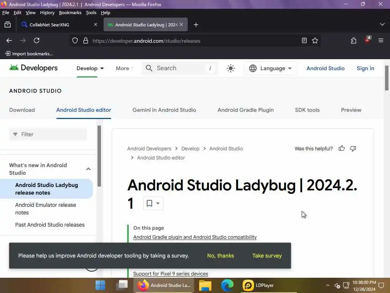Screen dimensions: 390x293
Task: Open Android Emulator release notes item
Action: click(x=46, y=209)
